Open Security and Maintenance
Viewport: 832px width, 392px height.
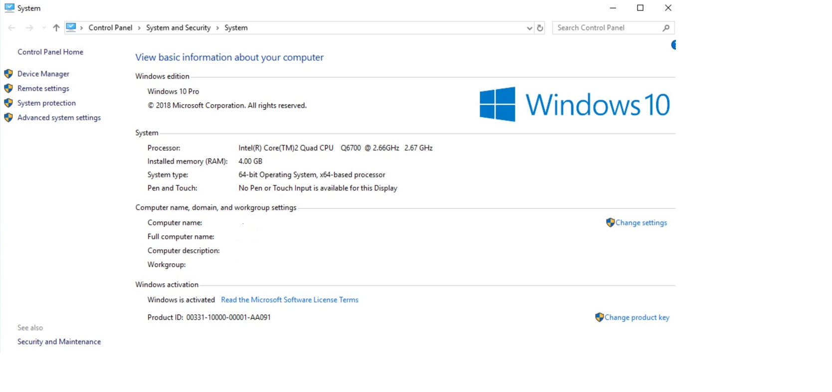point(59,342)
